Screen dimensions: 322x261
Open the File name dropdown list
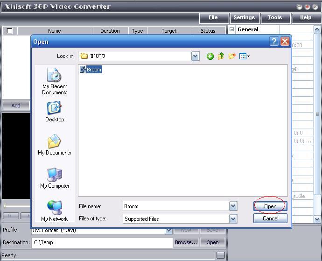click(233, 206)
